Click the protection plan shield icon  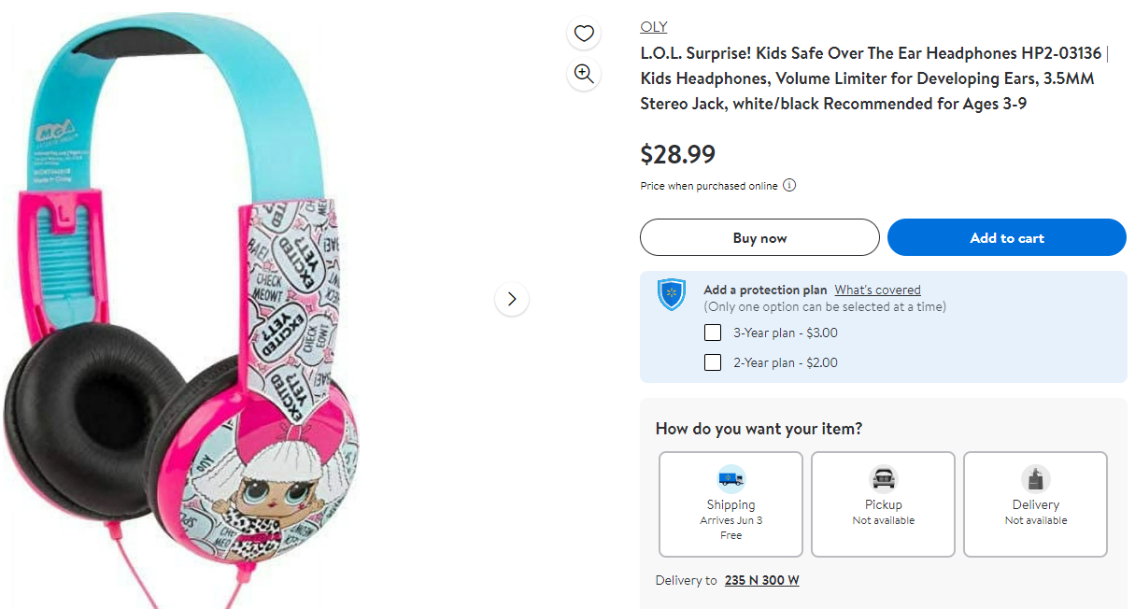click(x=672, y=294)
